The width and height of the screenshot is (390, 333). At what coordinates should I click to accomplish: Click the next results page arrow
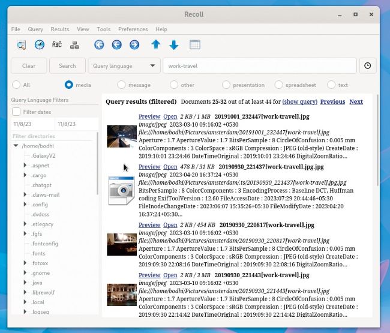click(134, 45)
